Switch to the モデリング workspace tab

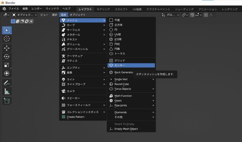click(103, 9)
